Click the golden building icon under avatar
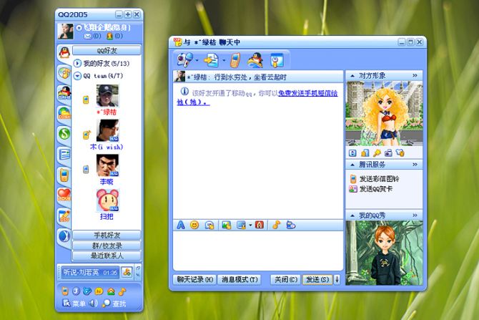Image resolution: width=479 pixels, height=320 pixels. (365, 152)
